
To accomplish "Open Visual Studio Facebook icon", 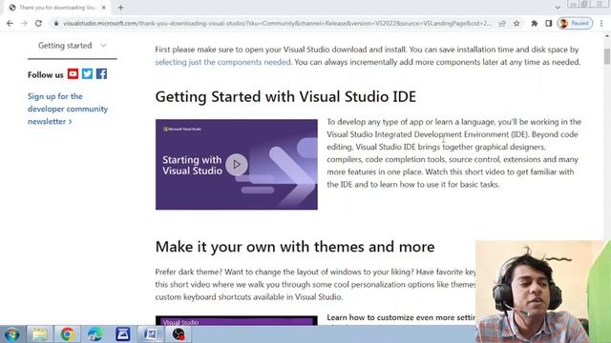I will [x=102, y=74].
